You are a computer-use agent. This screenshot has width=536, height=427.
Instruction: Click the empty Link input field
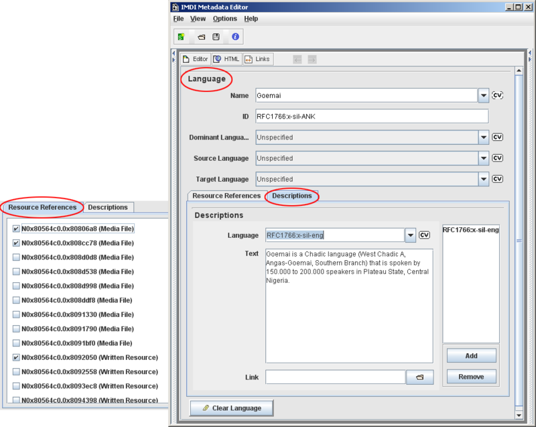pyautogui.click(x=336, y=377)
